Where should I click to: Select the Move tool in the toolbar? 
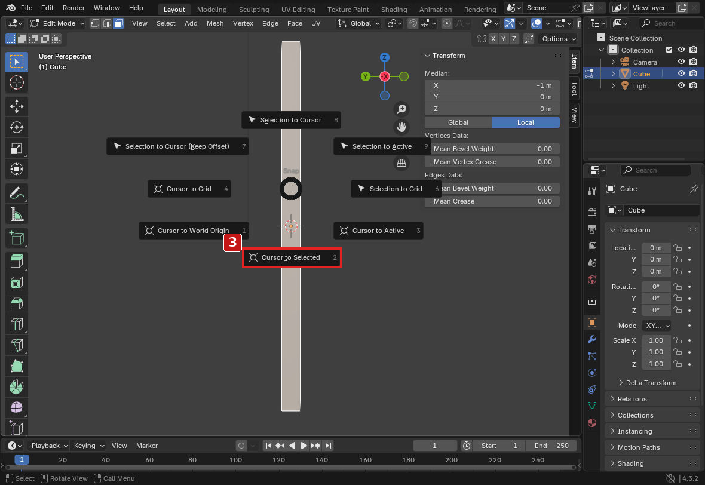point(17,106)
